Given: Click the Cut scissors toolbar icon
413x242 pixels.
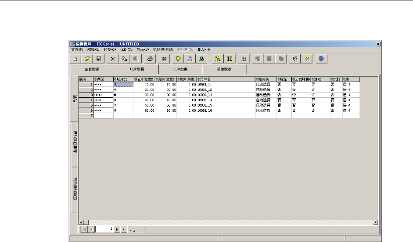Looking at the screenshot, I should pyautogui.click(x=113, y=58).
